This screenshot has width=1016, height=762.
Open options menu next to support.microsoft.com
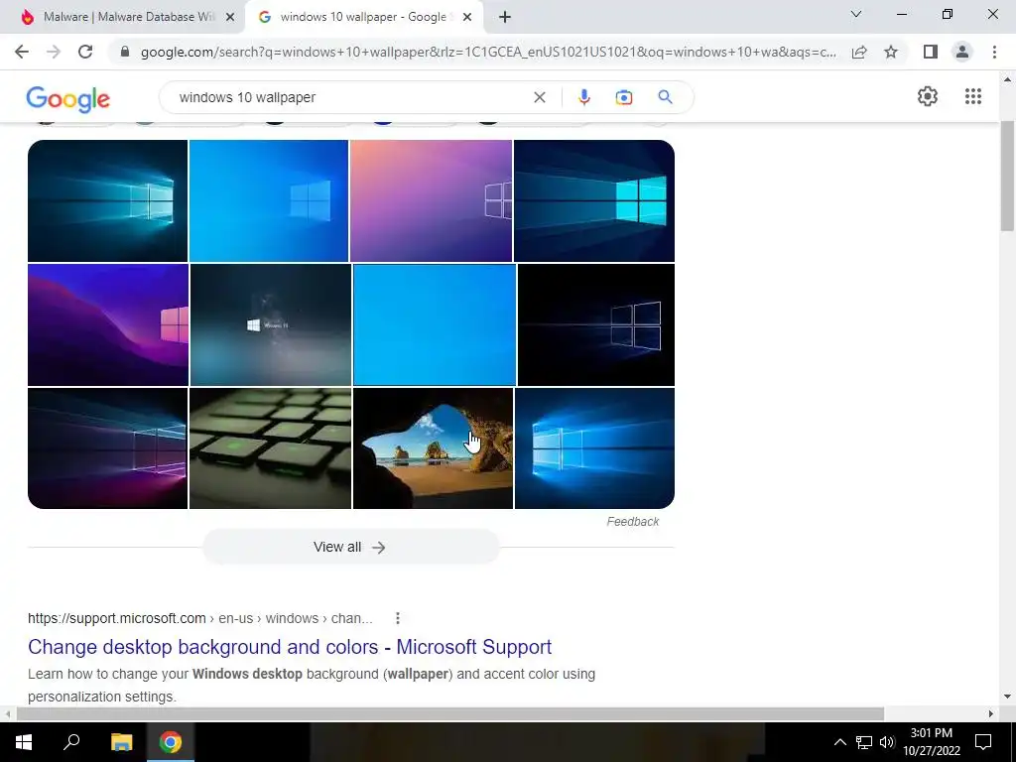coord(397,618)
